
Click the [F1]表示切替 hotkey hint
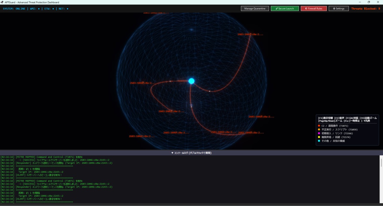(325, 118)
